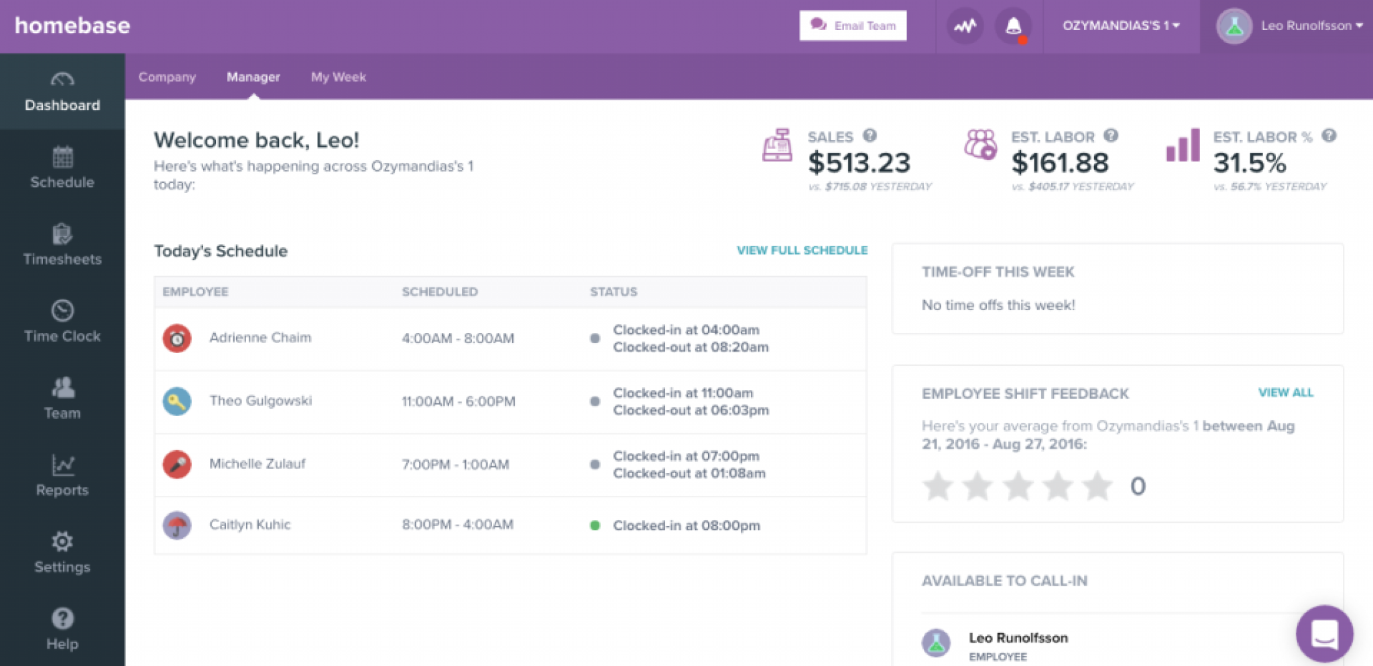The height and width of the screenshot is (666, 1373).
Task: Open the Help section
Action: pos(62,628)
